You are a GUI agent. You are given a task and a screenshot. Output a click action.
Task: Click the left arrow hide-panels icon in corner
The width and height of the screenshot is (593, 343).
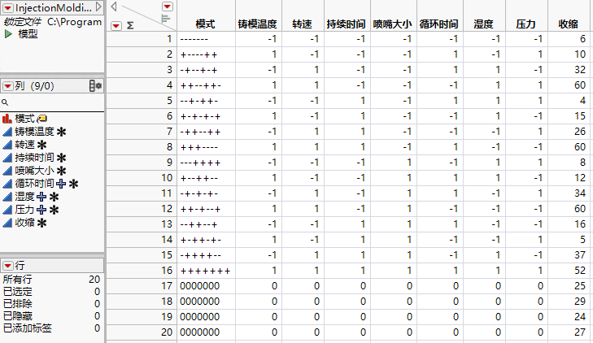(113, 7)
